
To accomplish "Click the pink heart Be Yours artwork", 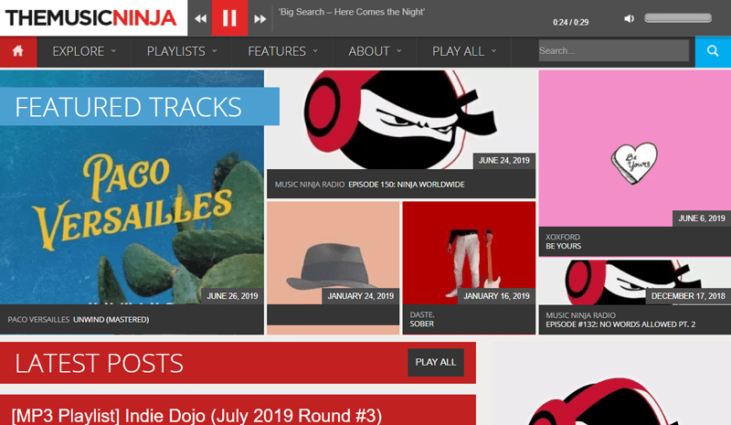I will click(634, 148).
